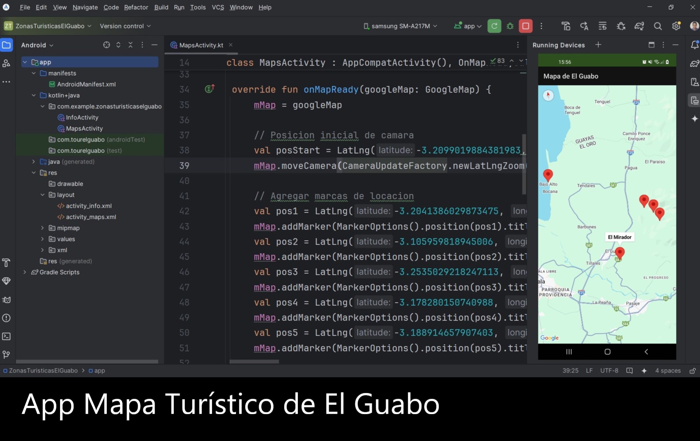Collapse the layout folder

(x=42, y=195)
